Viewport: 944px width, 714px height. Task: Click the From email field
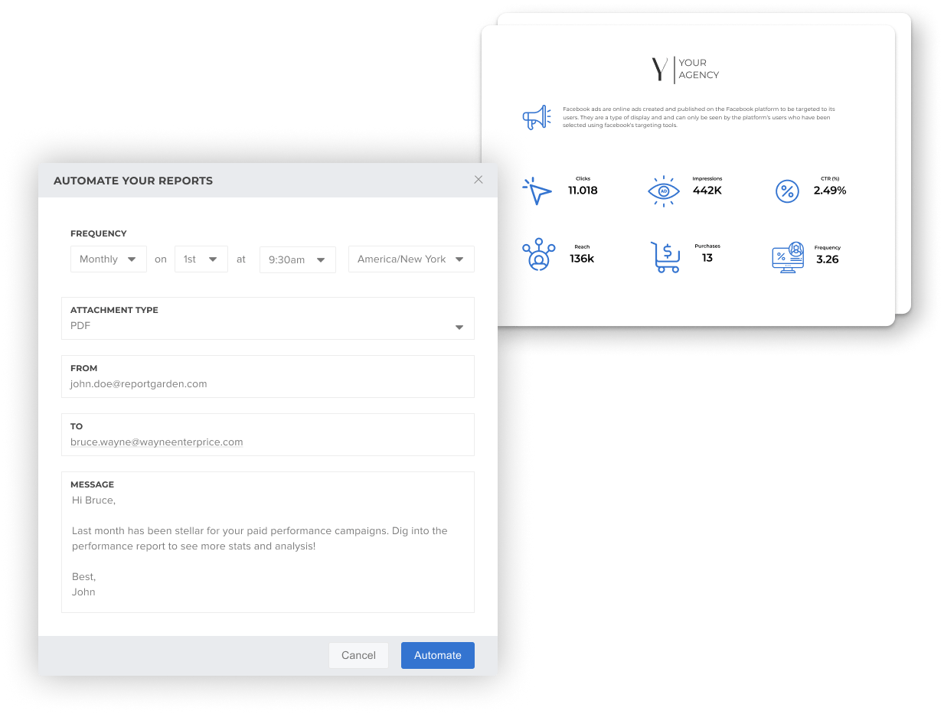point(268,377)
